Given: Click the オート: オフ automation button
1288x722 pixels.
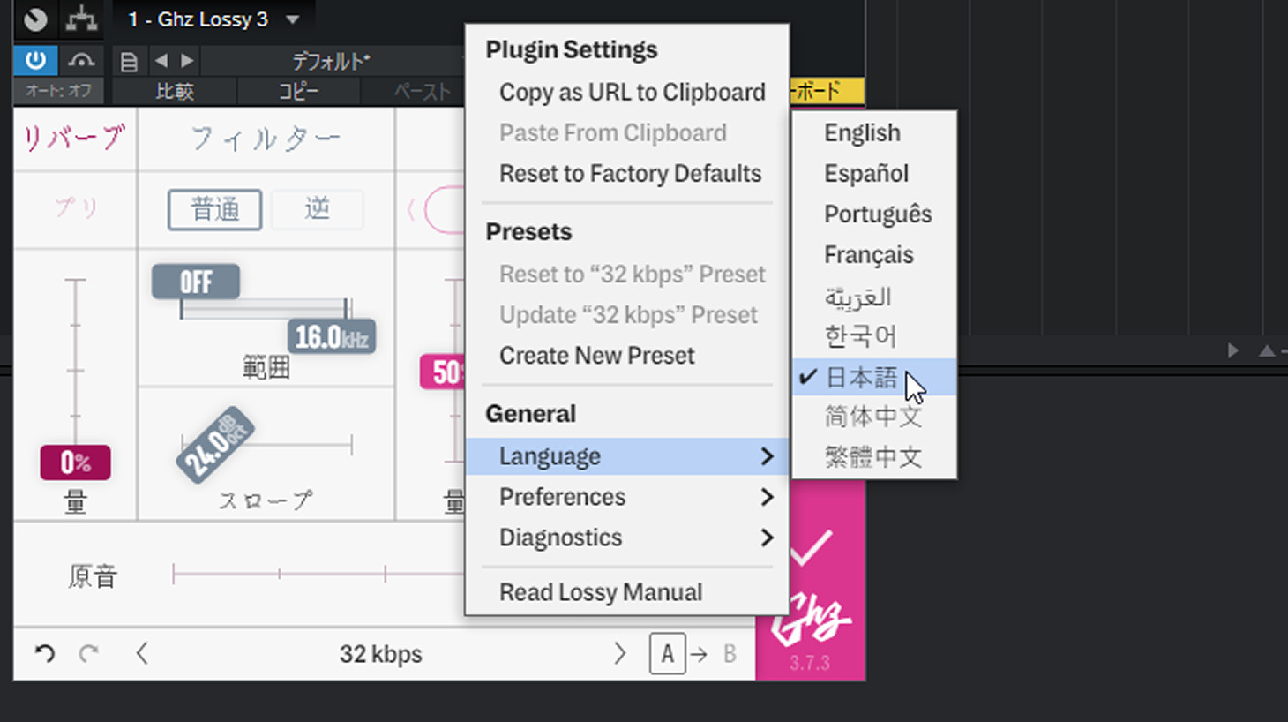Looking at the screenshot, I should [58, 90].
